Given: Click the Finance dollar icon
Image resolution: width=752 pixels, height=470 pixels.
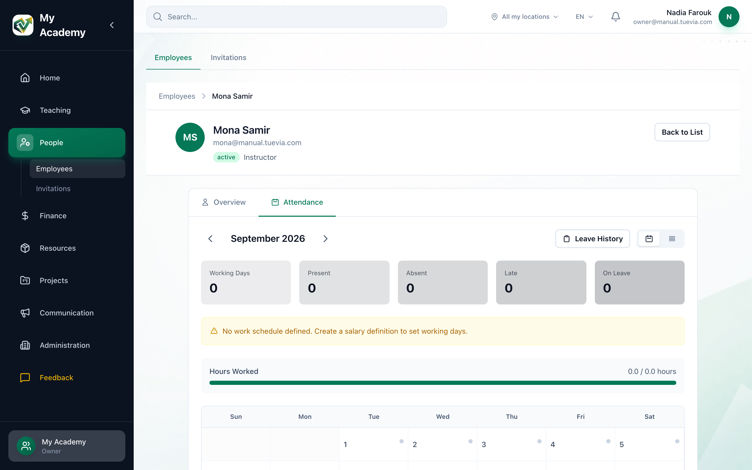Looking at the screenshot, I should 25,216.
